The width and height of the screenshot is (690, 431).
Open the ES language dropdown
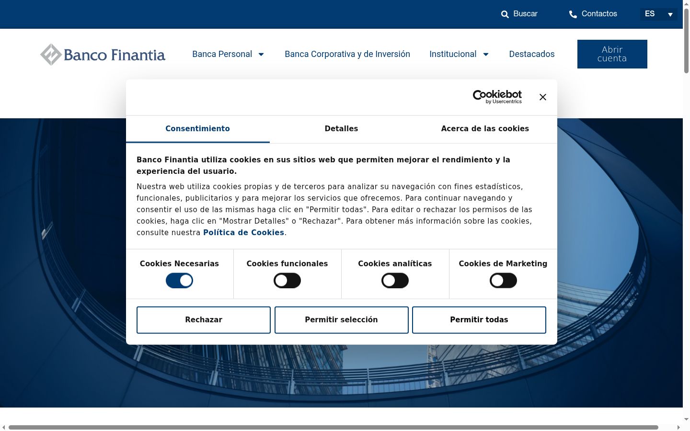[x=659, y=14]
